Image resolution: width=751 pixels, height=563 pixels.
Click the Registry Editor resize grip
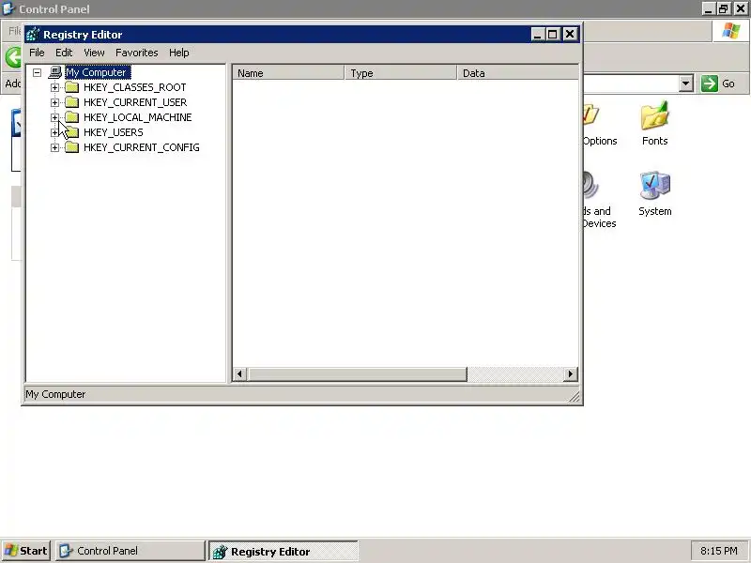coord(575,396)
